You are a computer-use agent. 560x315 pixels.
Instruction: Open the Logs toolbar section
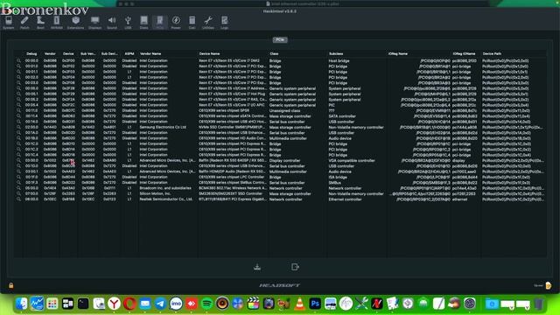[x=224, y=22]
